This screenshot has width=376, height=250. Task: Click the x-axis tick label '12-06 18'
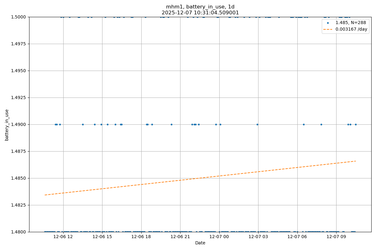[141, 237]
